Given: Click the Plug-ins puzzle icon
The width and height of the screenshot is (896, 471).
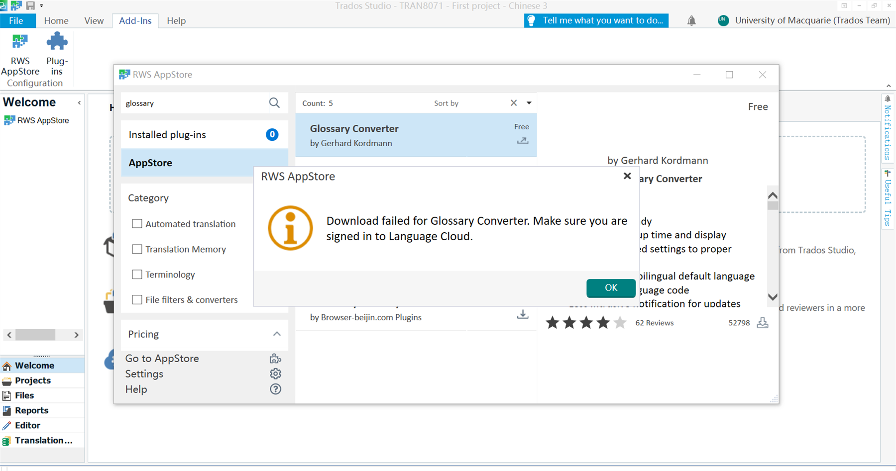Looking at the screenshot, I should point(57,42).
